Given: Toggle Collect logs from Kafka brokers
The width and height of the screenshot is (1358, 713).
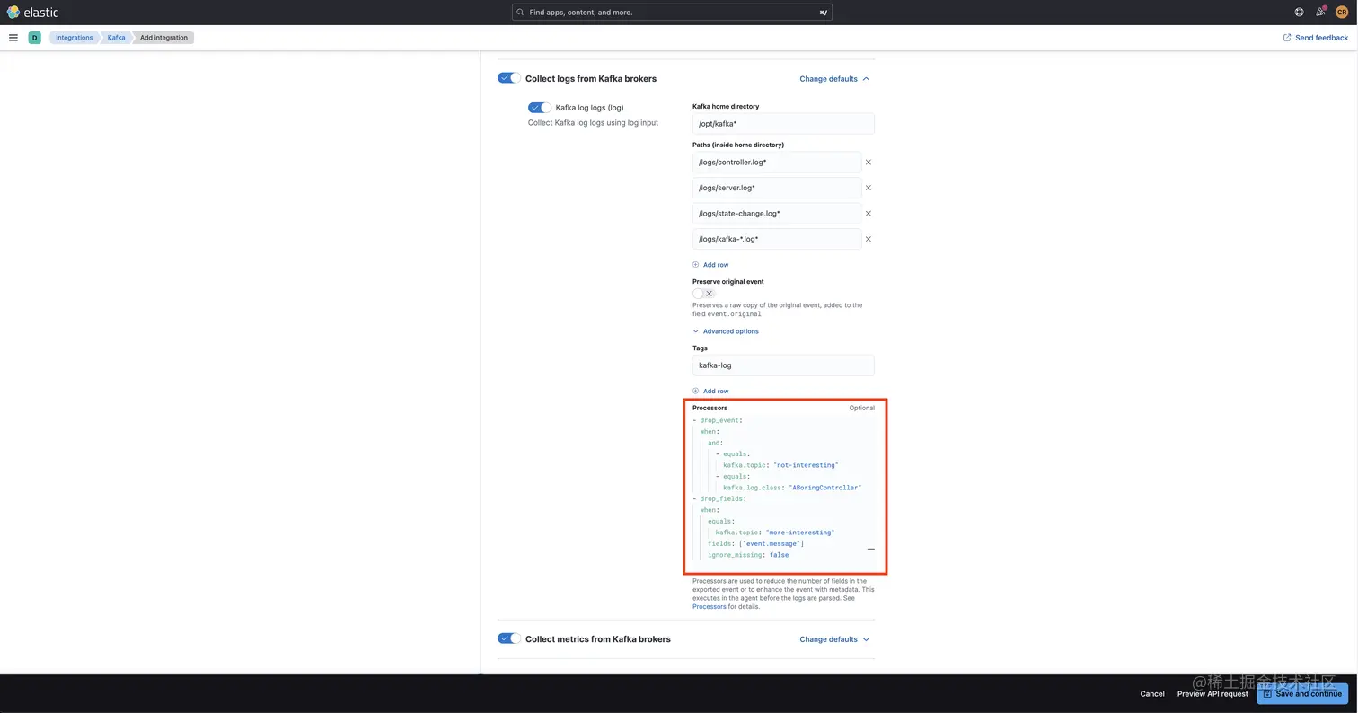Looking at the screenshot, I should (509, 78).
